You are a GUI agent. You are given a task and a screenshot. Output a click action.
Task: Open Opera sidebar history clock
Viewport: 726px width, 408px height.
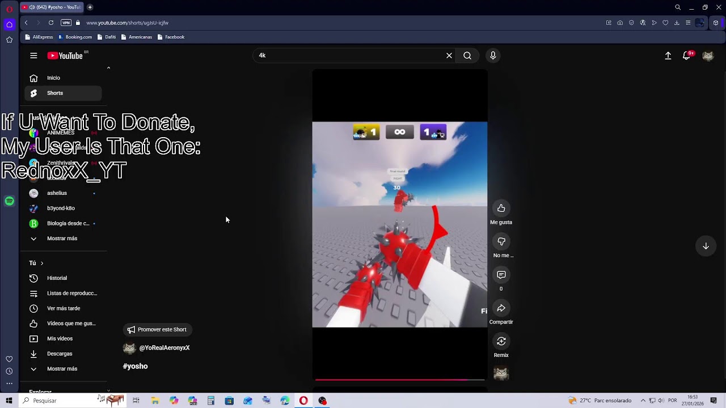pyautogui.click(x=9, y=371)
